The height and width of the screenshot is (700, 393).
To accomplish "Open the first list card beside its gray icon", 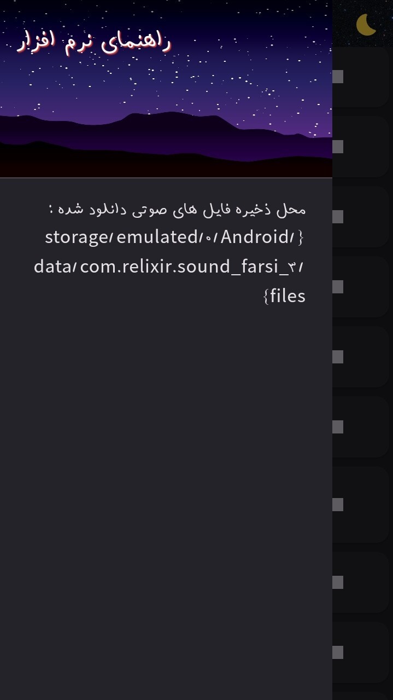I will tap(366, 77).
